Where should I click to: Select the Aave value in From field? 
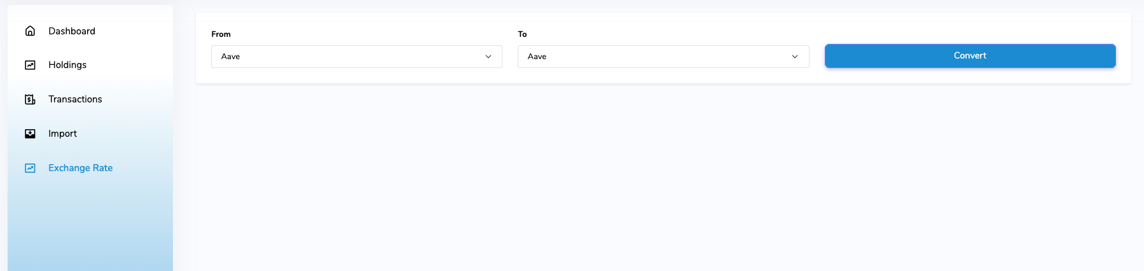click(x=230, y=57)
